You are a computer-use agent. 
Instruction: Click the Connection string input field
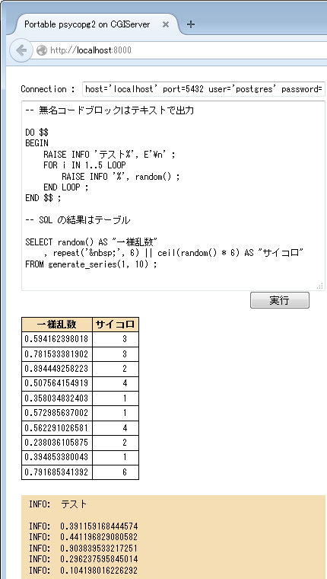pyautogui.click(x=204, y=89)
